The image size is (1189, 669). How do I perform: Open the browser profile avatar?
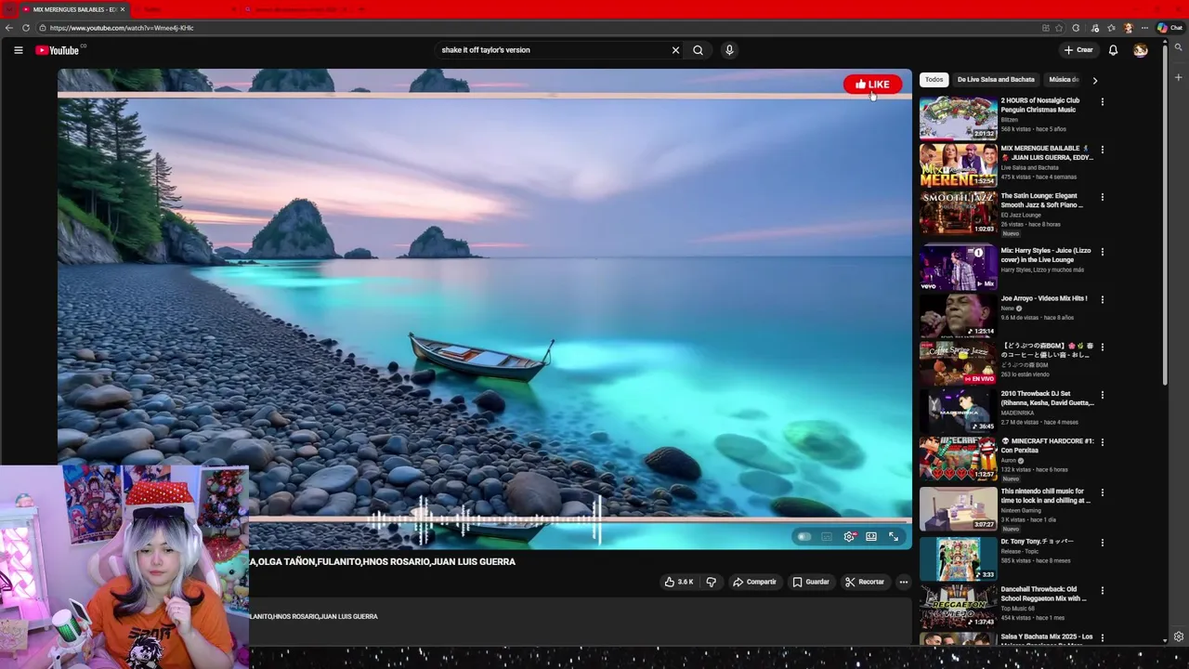pos(1129,28)
